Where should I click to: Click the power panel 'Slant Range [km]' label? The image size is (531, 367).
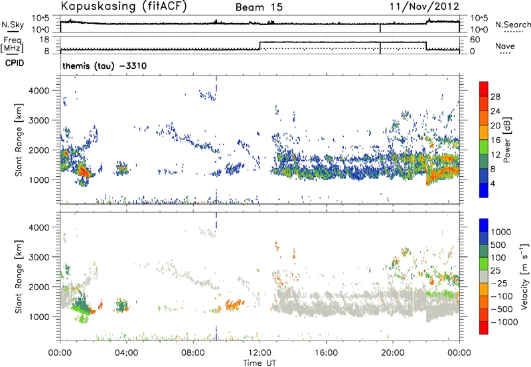pos(19,140)
